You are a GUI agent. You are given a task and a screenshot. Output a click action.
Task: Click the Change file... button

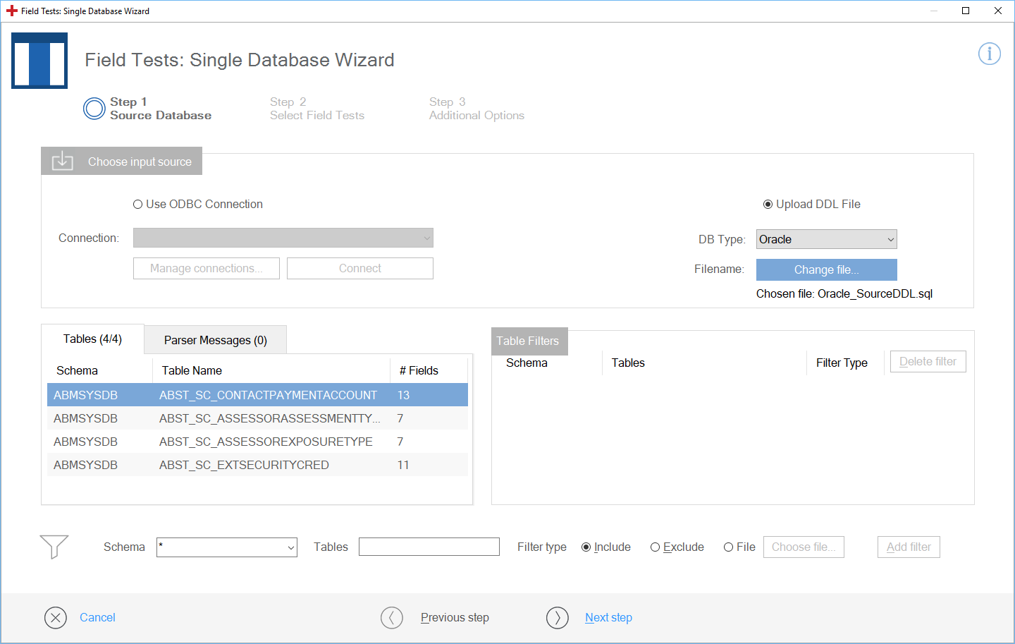[826, 269]
